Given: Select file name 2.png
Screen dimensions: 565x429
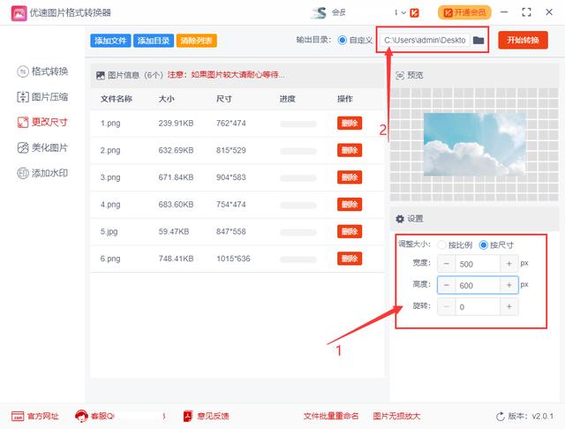Looking at the screenshot, I should 110,150.
